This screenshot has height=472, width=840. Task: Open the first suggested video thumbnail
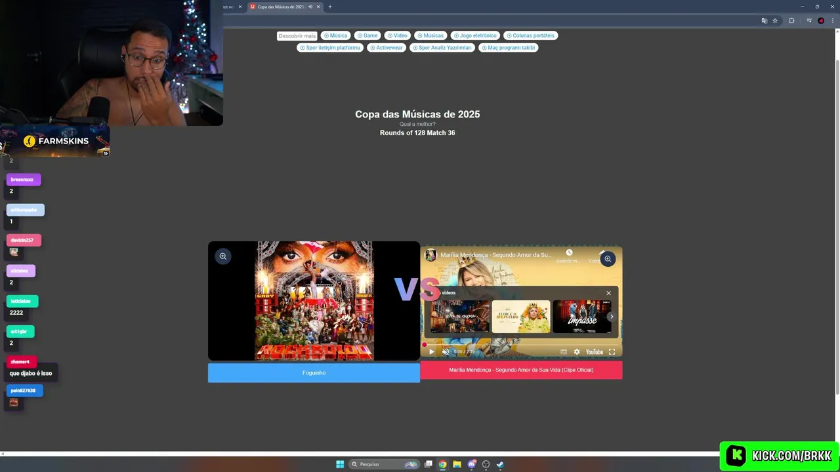coord(460,317)
